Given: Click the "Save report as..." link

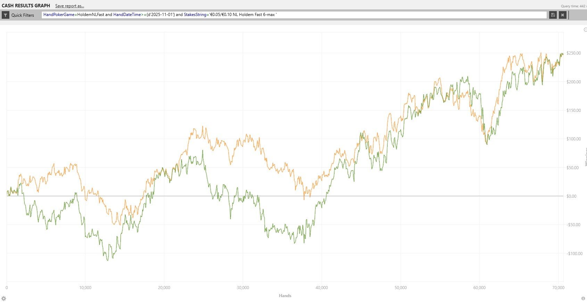Looking at the screenshot, I should point(69,6).
